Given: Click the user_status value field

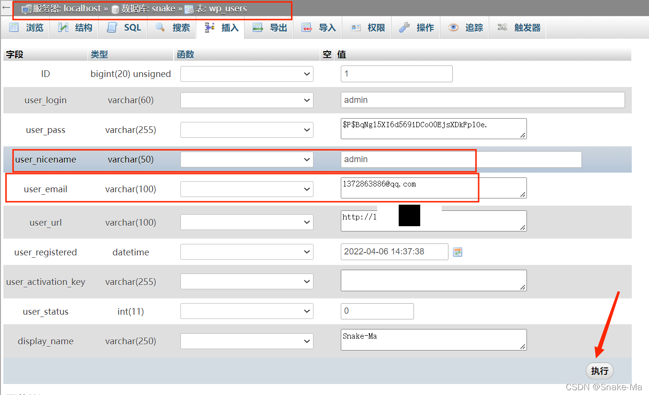Looking at the screenshot, I should [x=377, y=311].
